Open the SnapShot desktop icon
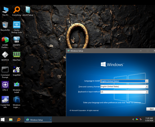The height and width of the screenshot is (127, 155). pos(16,71)
